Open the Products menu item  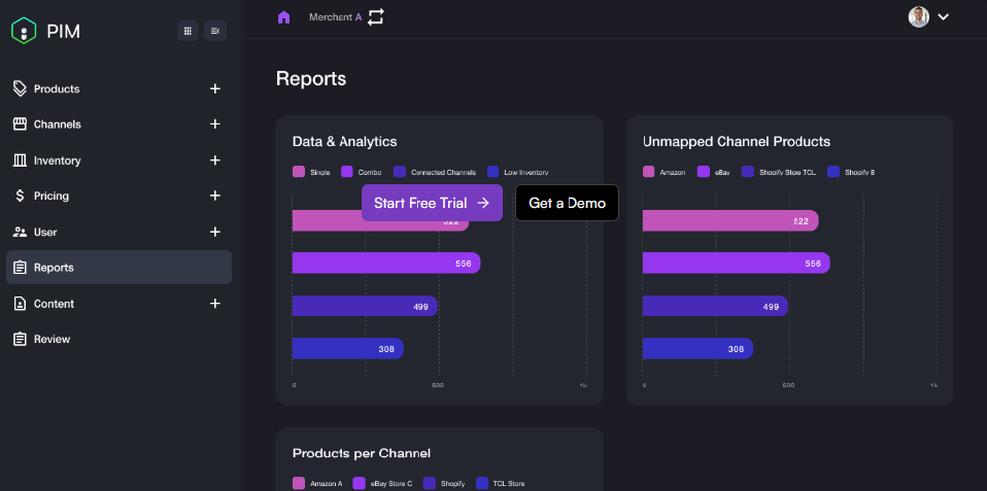pos(119,88)
